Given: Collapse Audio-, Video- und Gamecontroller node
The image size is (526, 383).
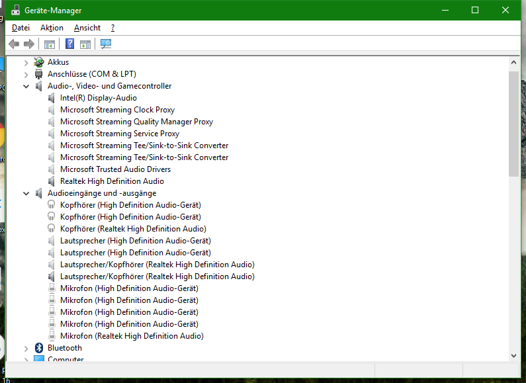Looking at the screenshot, I should coord(26,86).
